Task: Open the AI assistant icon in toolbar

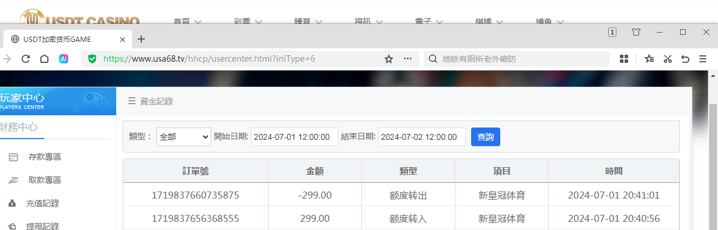Action: tap(64, 59)
